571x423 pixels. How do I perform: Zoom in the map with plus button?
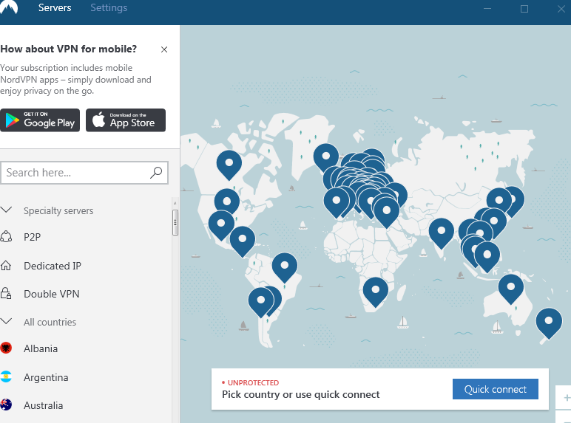567,398
